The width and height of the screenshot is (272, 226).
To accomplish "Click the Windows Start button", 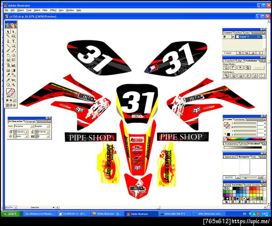I will [x=11, y=214].
